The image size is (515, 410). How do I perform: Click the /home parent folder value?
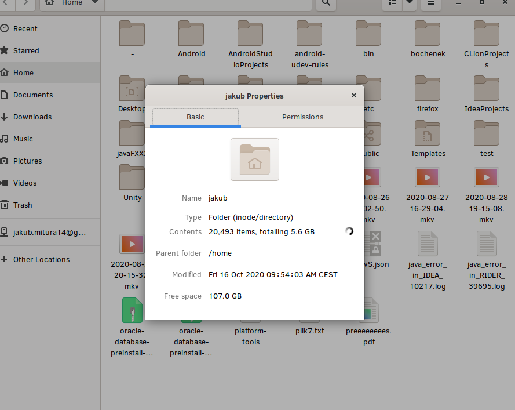point(220,253)
